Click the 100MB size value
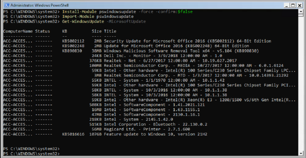 (x=95, y=66)
